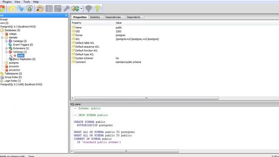Click the Group Roles icon
This screenshot has width=279, height=157.
pyautogui.click(x=2, y=77)
